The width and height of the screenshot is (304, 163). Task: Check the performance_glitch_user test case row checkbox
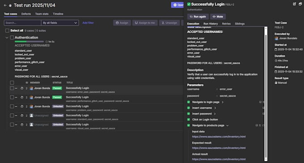tap(12, 97)
